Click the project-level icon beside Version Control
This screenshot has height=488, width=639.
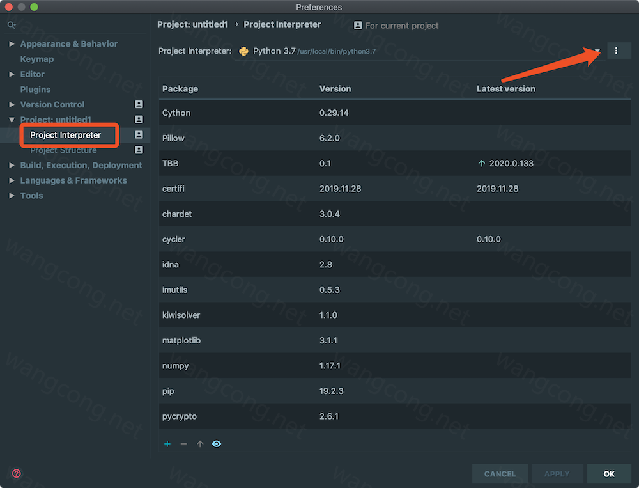pyautogui.click(x=139, y=104)
